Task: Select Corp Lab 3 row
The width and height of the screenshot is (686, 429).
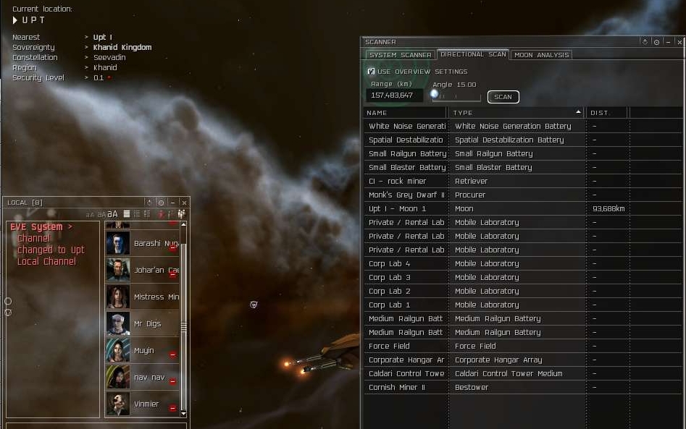Action: point(523,277)
